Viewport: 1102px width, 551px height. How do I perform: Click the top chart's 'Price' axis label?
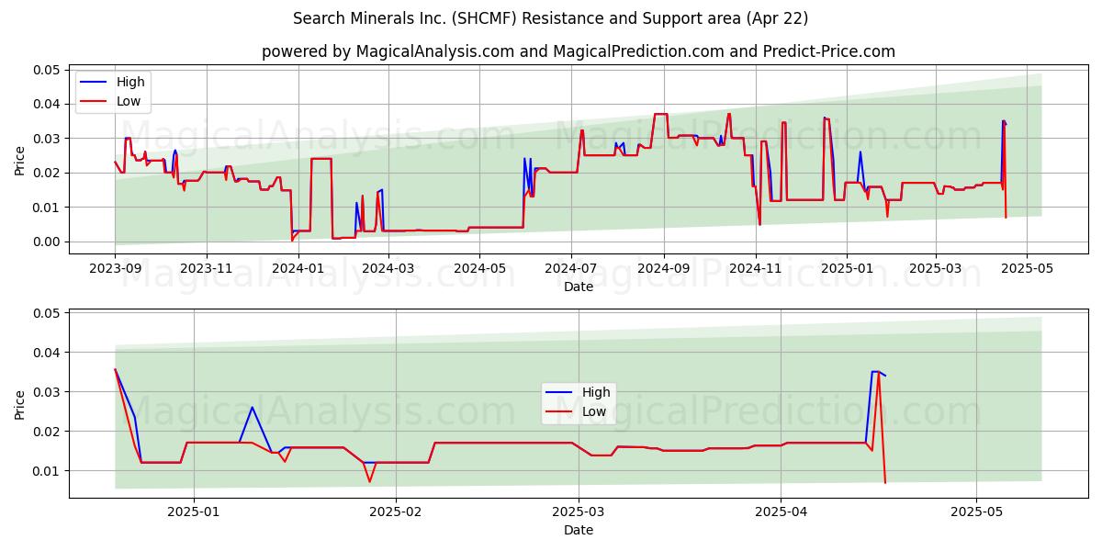tap(20, 159)
